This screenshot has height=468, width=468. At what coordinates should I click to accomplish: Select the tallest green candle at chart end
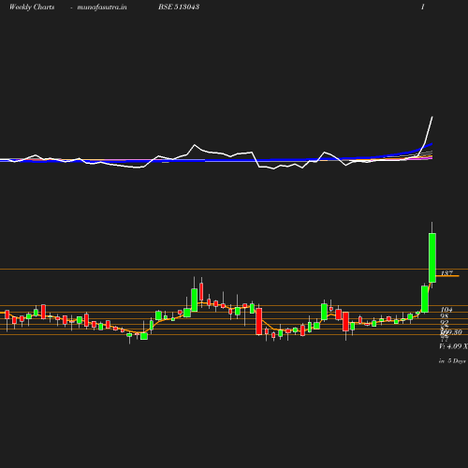[x=432, y=257]
